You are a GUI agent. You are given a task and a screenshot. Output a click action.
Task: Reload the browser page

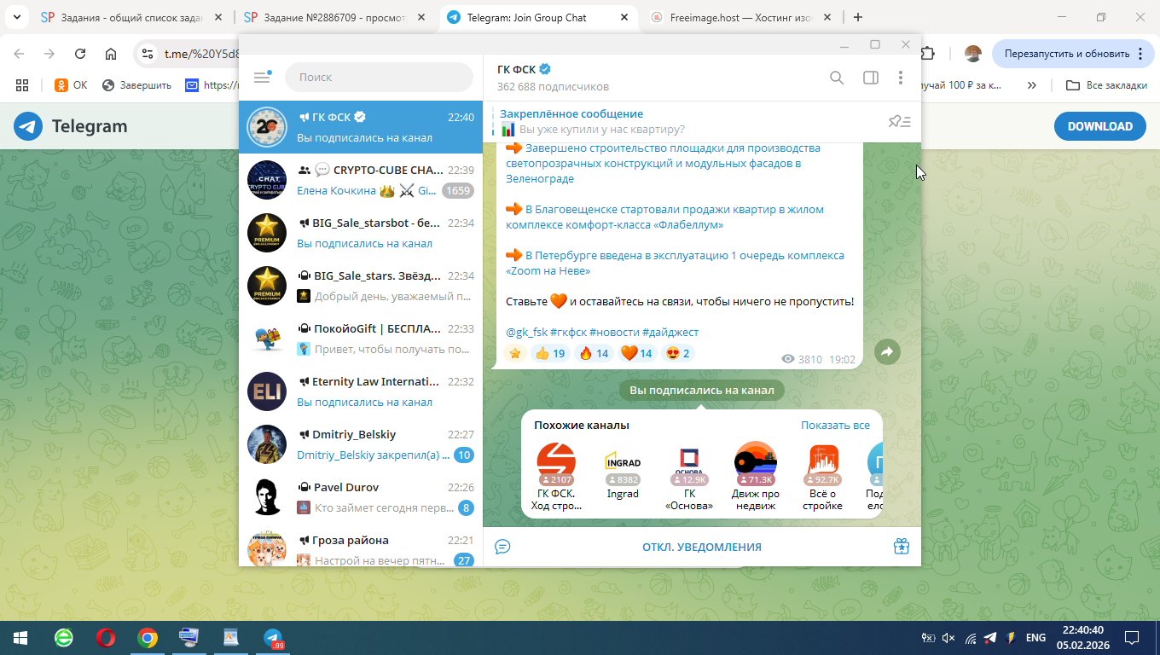(80, 54)
